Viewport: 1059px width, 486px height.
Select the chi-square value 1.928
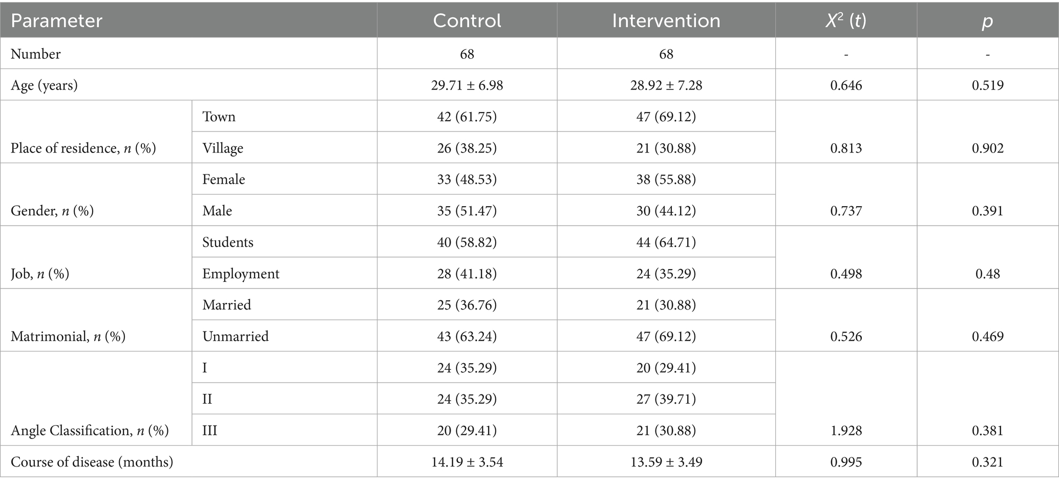[x=846, y=431]
